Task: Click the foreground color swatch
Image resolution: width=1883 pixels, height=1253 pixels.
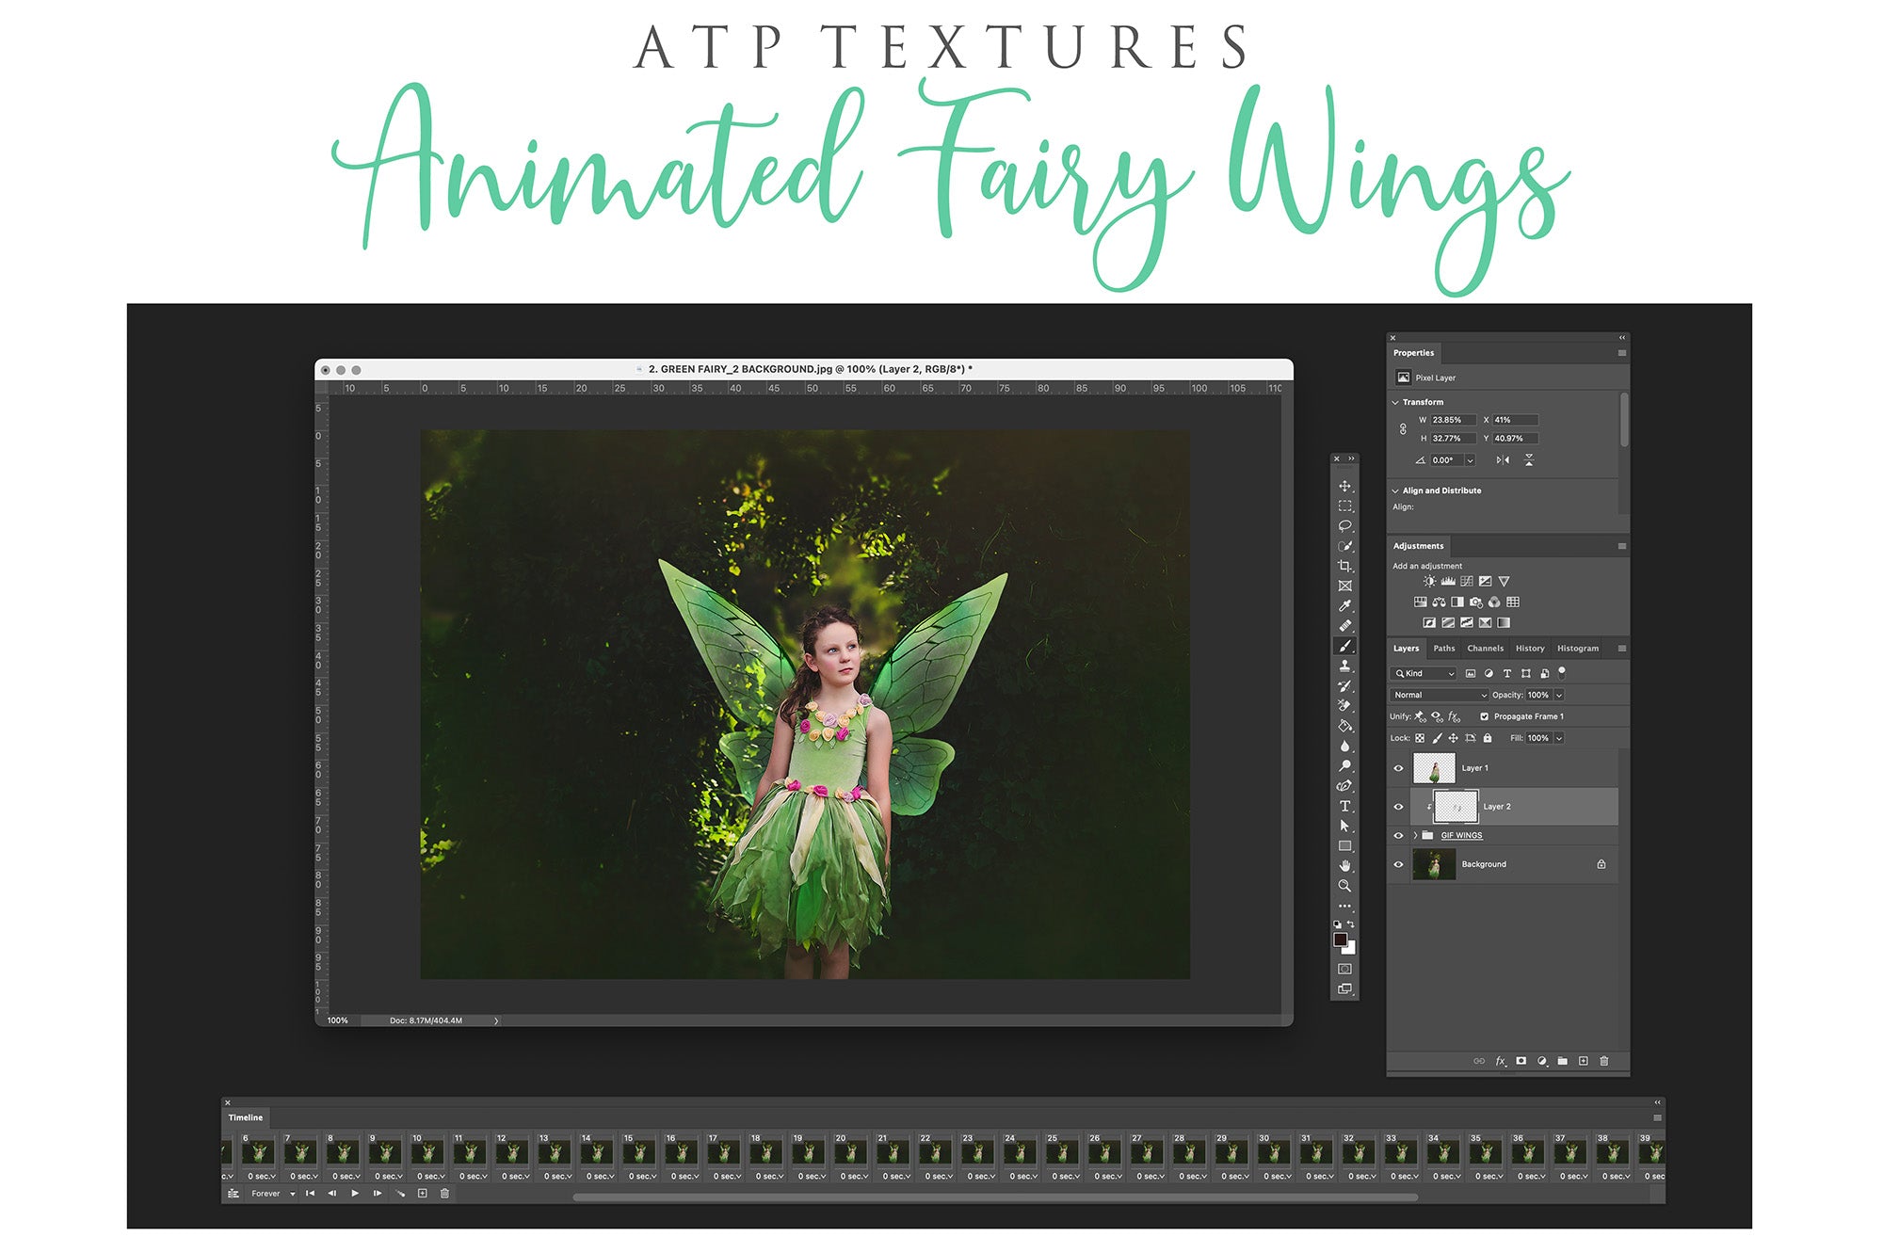Action: (1340, 940)
